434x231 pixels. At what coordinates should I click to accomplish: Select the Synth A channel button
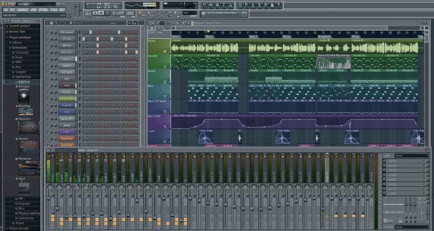coord(67,59)
